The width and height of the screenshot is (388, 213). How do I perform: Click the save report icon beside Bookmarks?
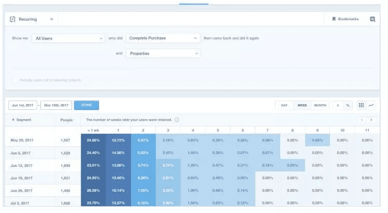372,19
